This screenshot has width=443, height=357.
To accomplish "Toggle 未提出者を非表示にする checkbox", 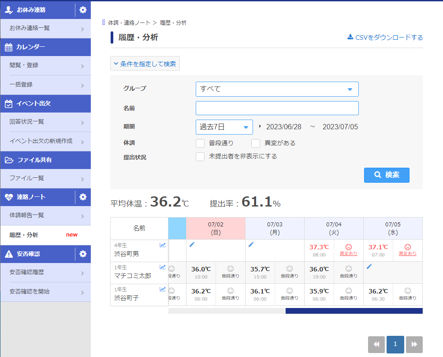I will [x=200, y=157].
